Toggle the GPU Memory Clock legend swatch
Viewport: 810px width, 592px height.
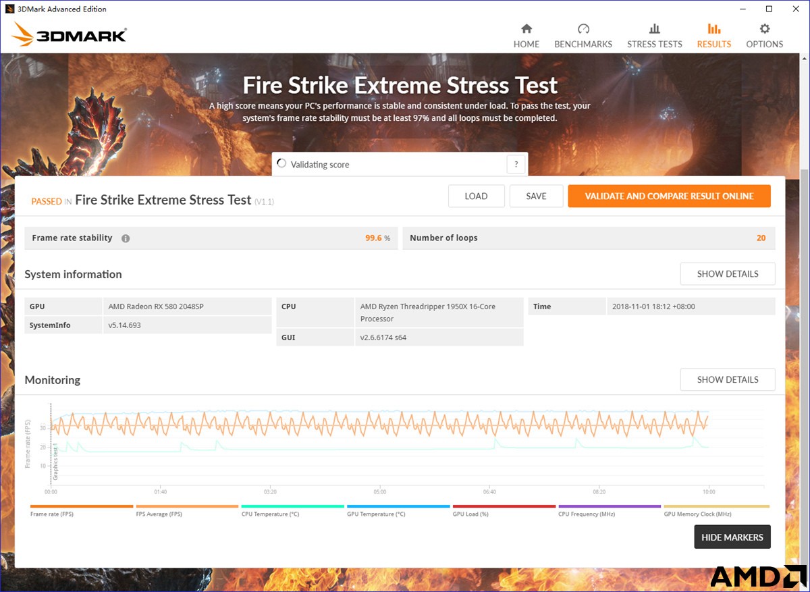716,506
